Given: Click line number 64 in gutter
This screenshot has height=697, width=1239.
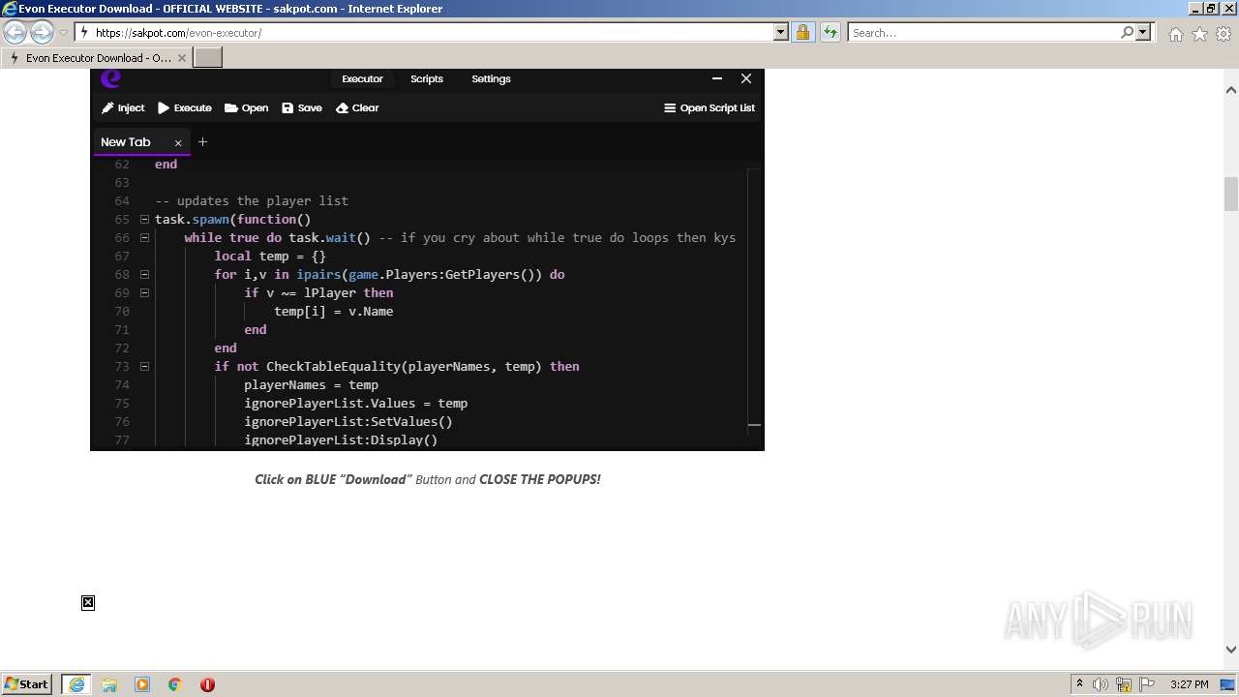Looking at the screenshot, I should pyautogui.click(x=122, y=200).
